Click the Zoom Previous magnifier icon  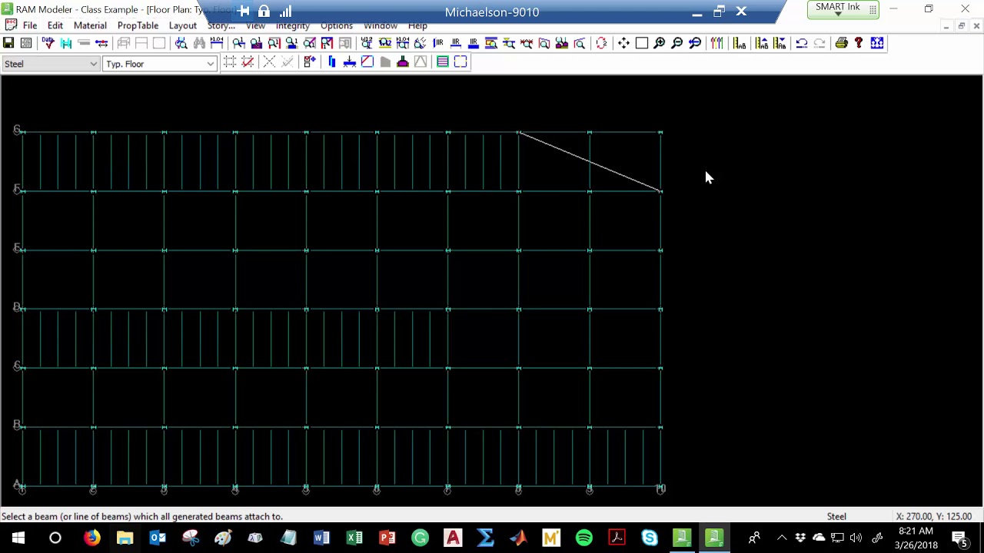click(695, 43)
